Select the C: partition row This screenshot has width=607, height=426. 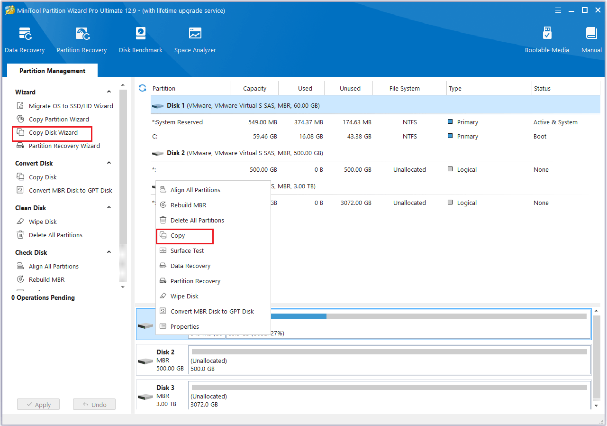[375, 136]
